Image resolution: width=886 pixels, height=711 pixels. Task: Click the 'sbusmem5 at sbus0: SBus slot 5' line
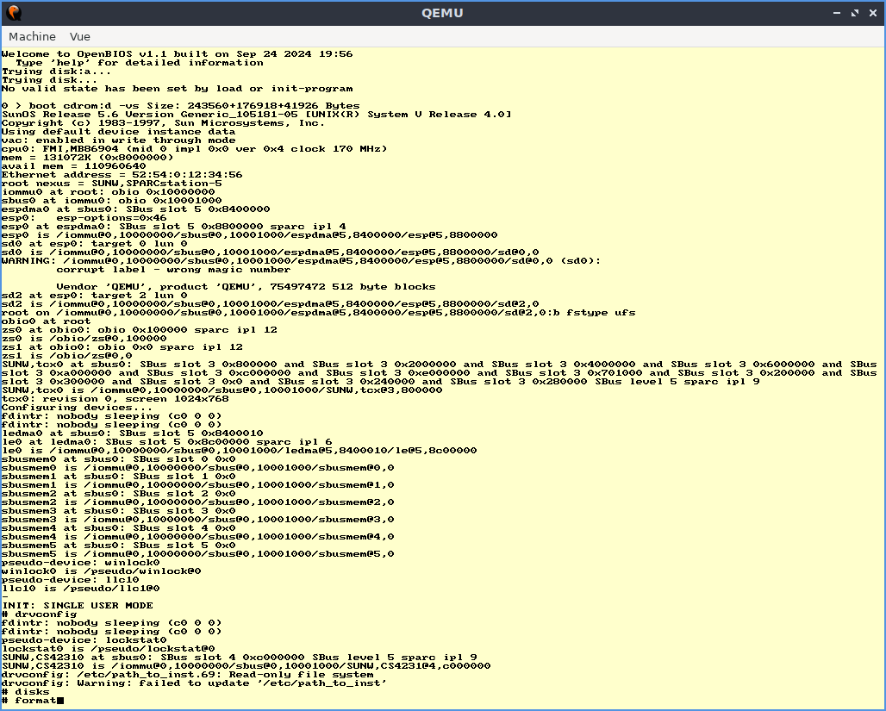point(119,545)
